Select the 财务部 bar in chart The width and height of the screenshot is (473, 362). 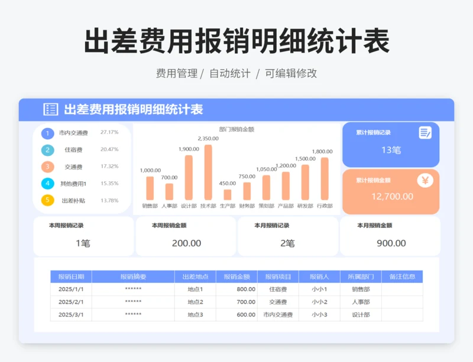click(247, 191)
